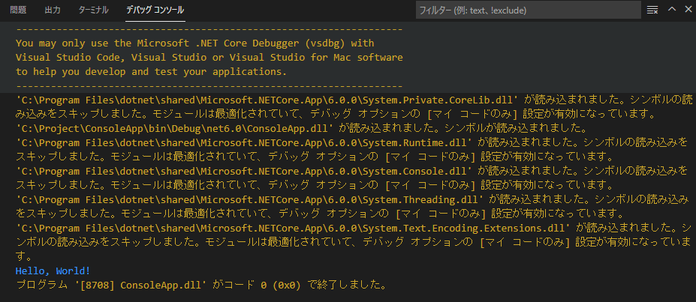Click the 'You may only use the Microsoft' line
This screenshot has height=302, width=696.
[x=195, y=43]
